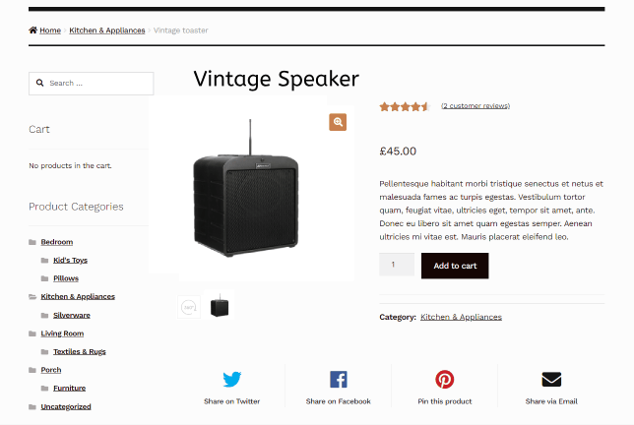The width and height of the screenshot is (634, 425).
Task: Select the speaker product thumbnail
Action: pos(221,307)
